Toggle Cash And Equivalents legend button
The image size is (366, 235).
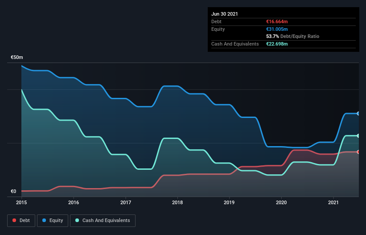click(x=103, y=221)
